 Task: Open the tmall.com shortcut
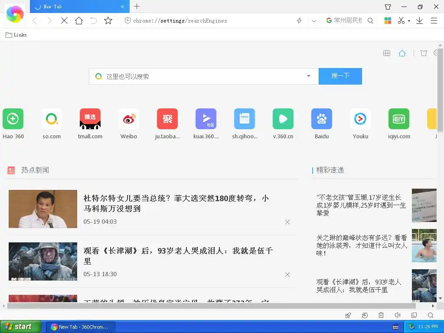(x=90, y=124)
